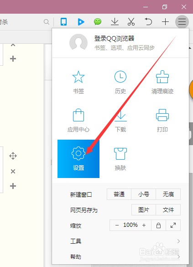193x267 pixels.
Task: Open the mobile phone toolbar icon
Action: 63,22
